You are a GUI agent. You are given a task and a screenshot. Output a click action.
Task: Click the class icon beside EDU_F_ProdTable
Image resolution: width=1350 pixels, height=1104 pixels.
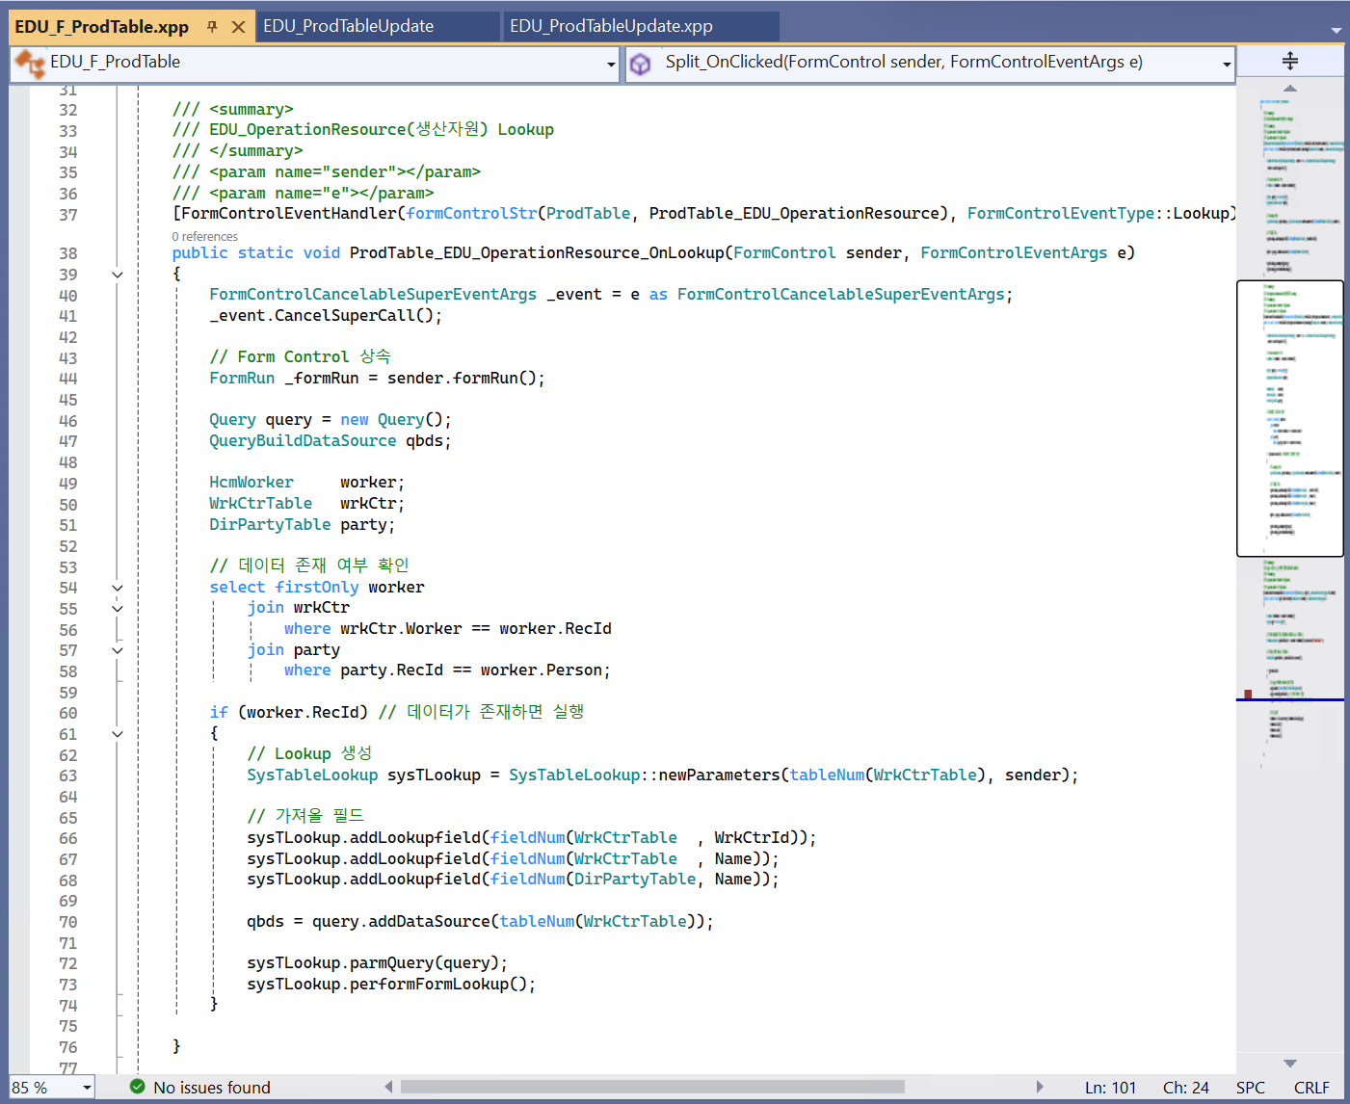click(30, 64)
